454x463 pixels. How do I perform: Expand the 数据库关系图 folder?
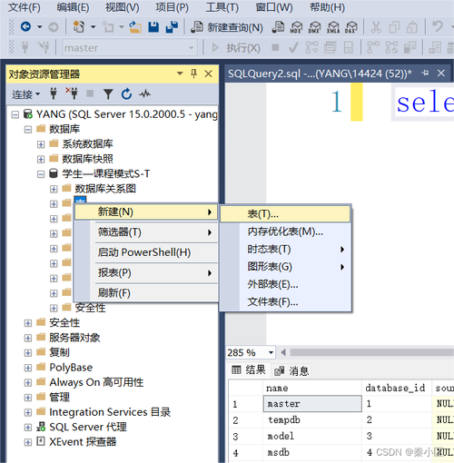click(54, 189)
